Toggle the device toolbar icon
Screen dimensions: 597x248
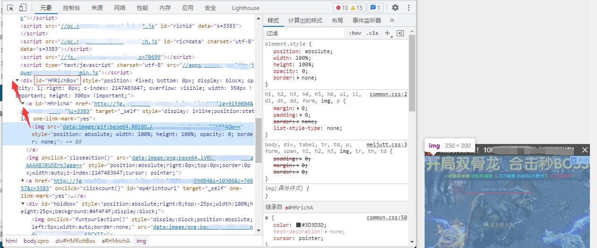(x=23, y=8)
